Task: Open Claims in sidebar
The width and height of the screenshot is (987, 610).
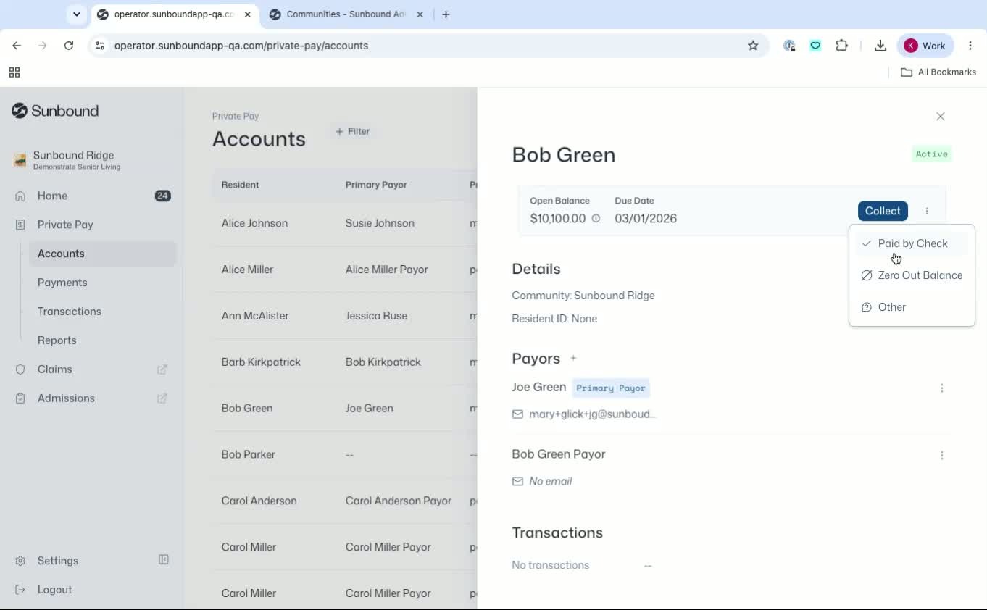Action: pos(54,369)
